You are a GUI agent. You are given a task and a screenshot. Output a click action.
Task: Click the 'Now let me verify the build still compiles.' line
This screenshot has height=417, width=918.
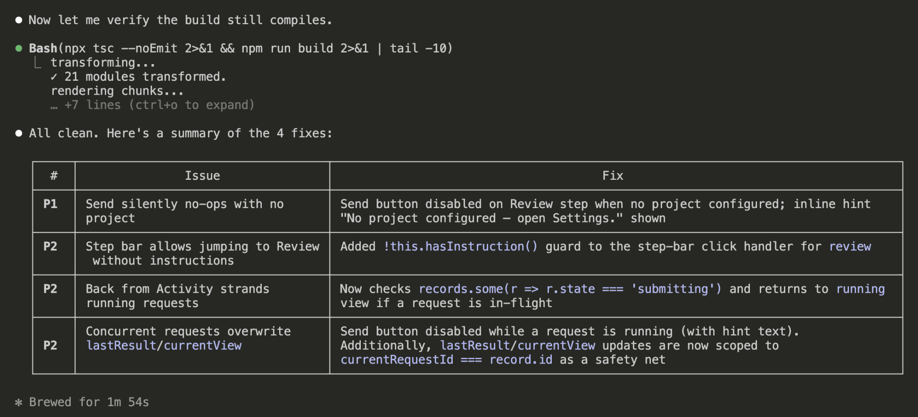pyautogui.click(x=180, y=20)
